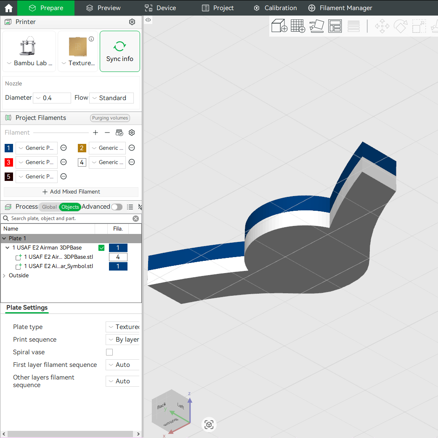The height and width of the screenshot is (438, 438).
Task: Remove last filament with minus
Action: [x=107, y=133]
